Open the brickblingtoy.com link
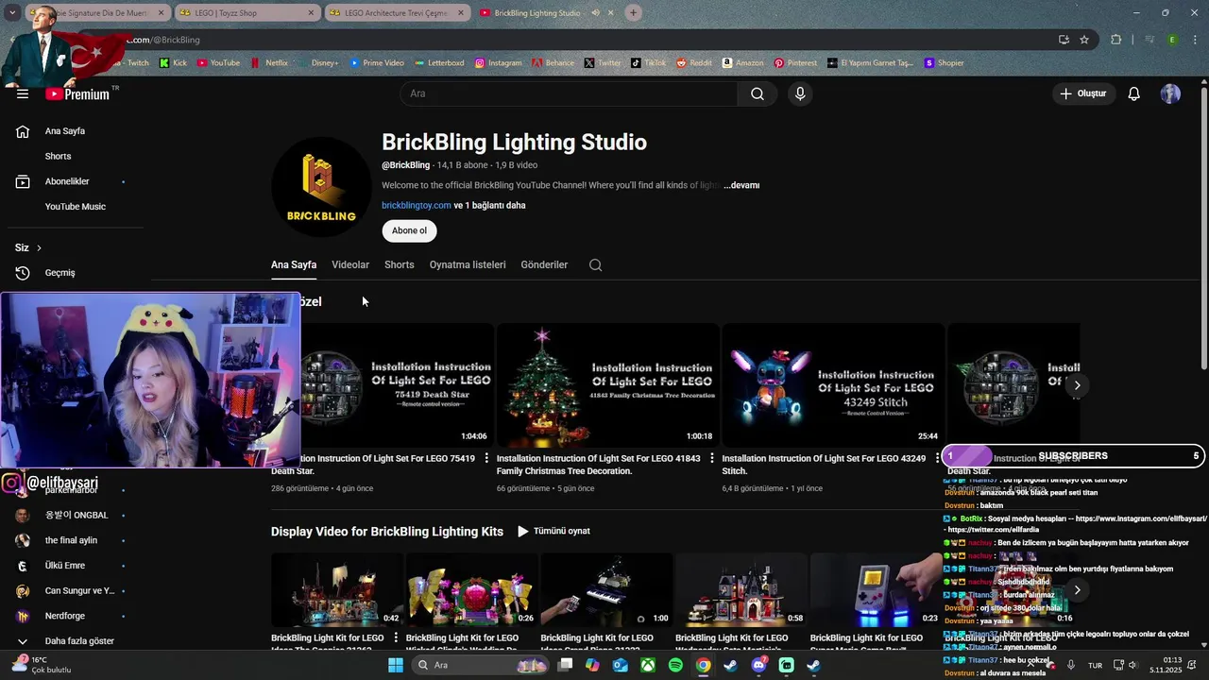Viewport: 1209px width, 680px height. point(417,205)
